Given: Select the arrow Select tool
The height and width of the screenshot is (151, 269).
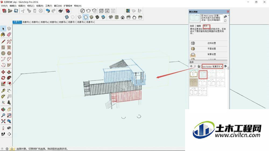Looking at the screenshot, I should click(3, 29).
